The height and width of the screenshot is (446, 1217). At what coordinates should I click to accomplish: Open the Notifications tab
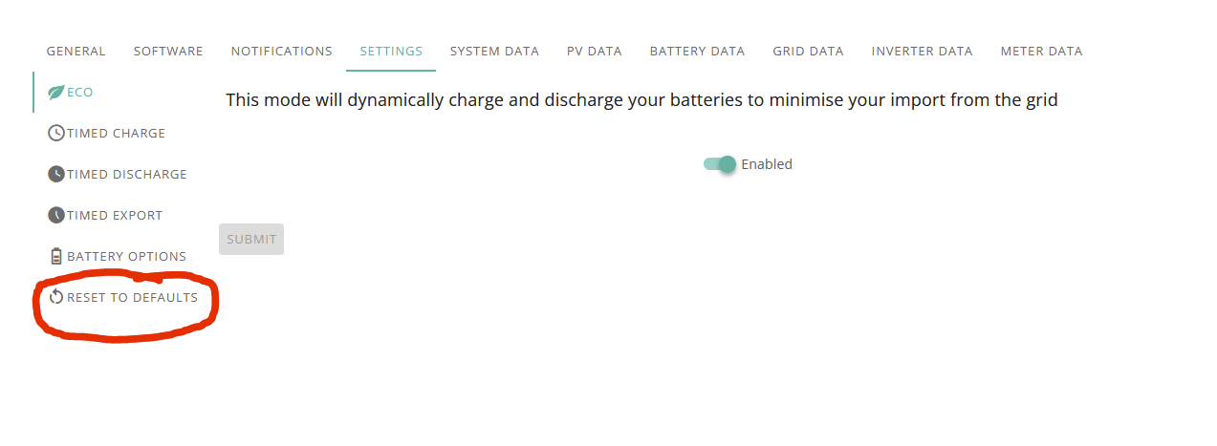(282, 52)
